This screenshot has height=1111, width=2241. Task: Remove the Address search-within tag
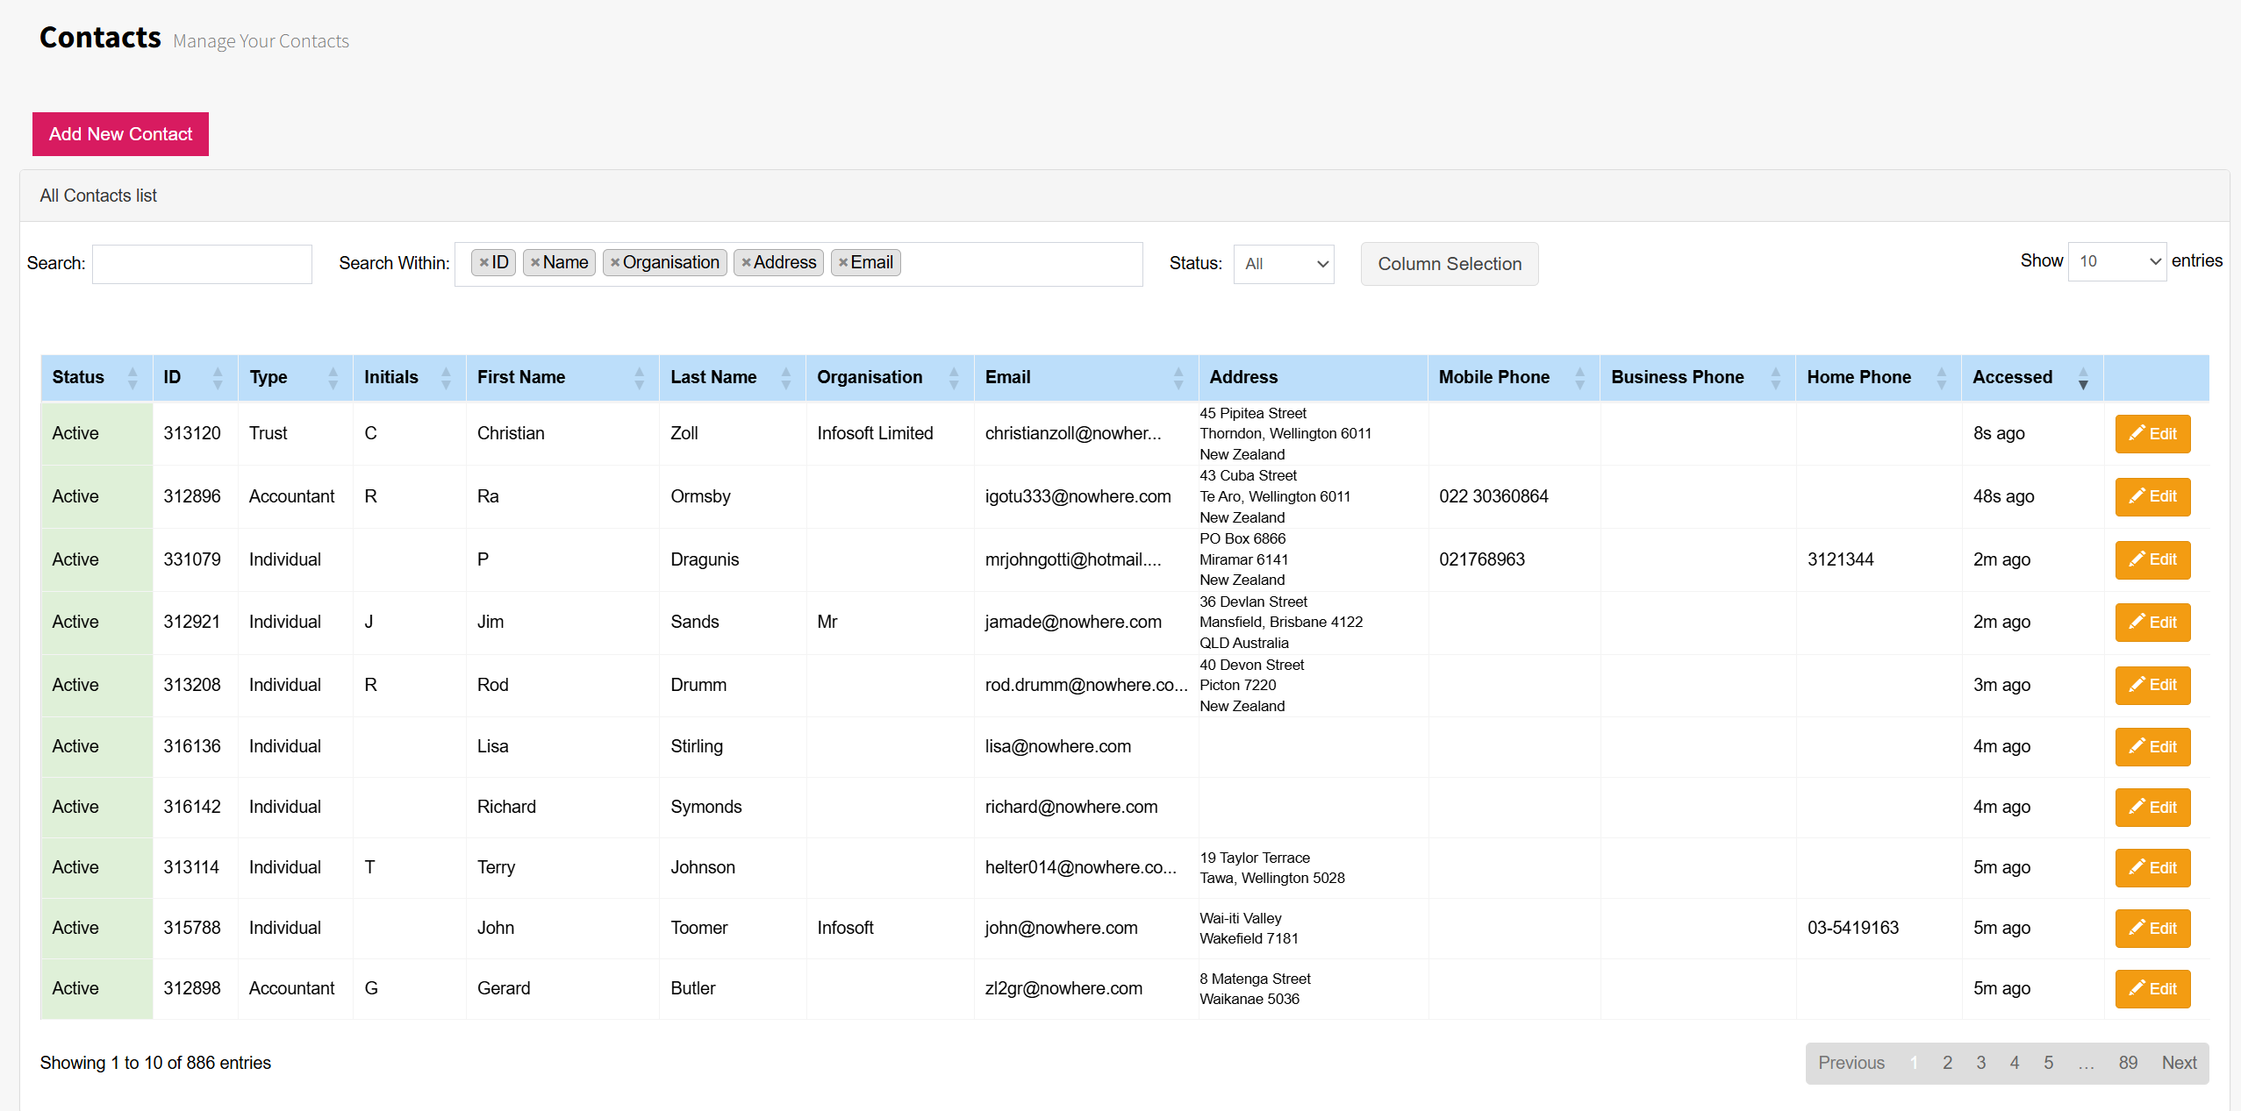coord(746,263)
